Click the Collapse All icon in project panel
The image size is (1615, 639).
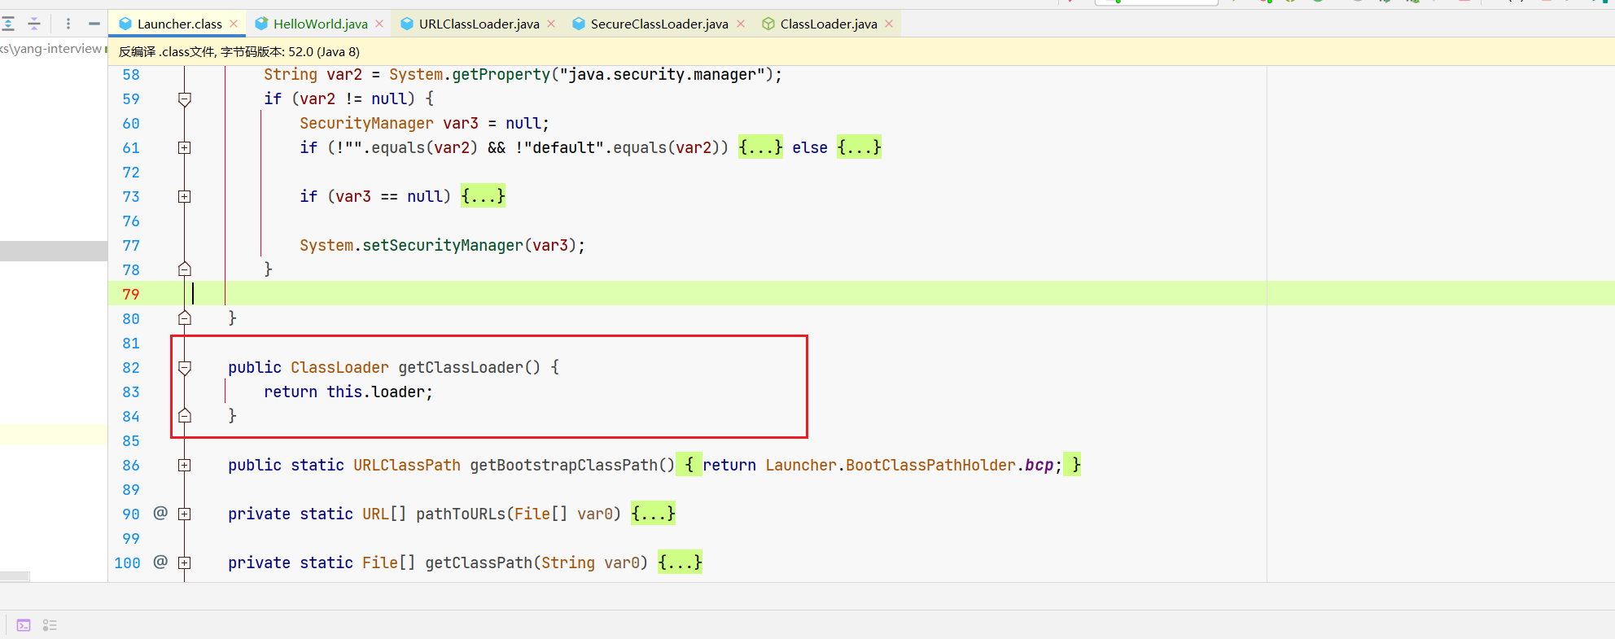[34, 24]
